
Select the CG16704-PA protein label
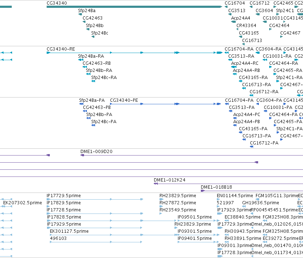239,101
